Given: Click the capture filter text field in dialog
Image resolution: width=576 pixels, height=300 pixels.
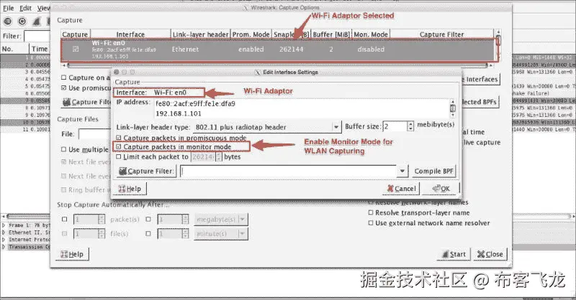Looking at the screenshot, I should pyautogui.click(x=289, y=171).
